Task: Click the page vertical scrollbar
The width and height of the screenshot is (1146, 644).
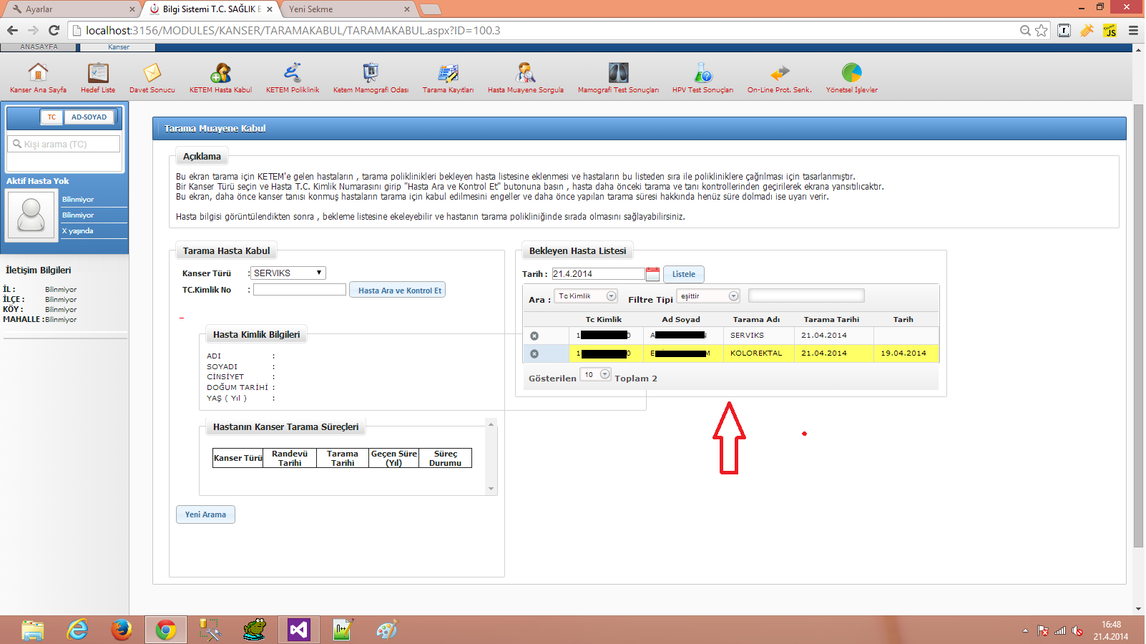Action: (x=1138, y=326)
